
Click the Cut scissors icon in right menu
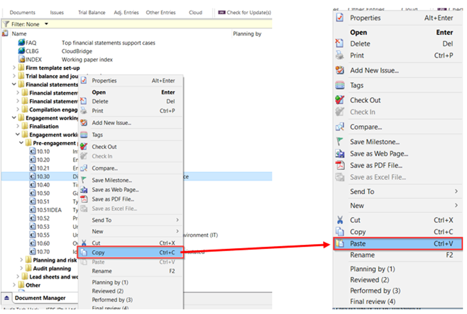pyautogui.click(x=340, y=220)
